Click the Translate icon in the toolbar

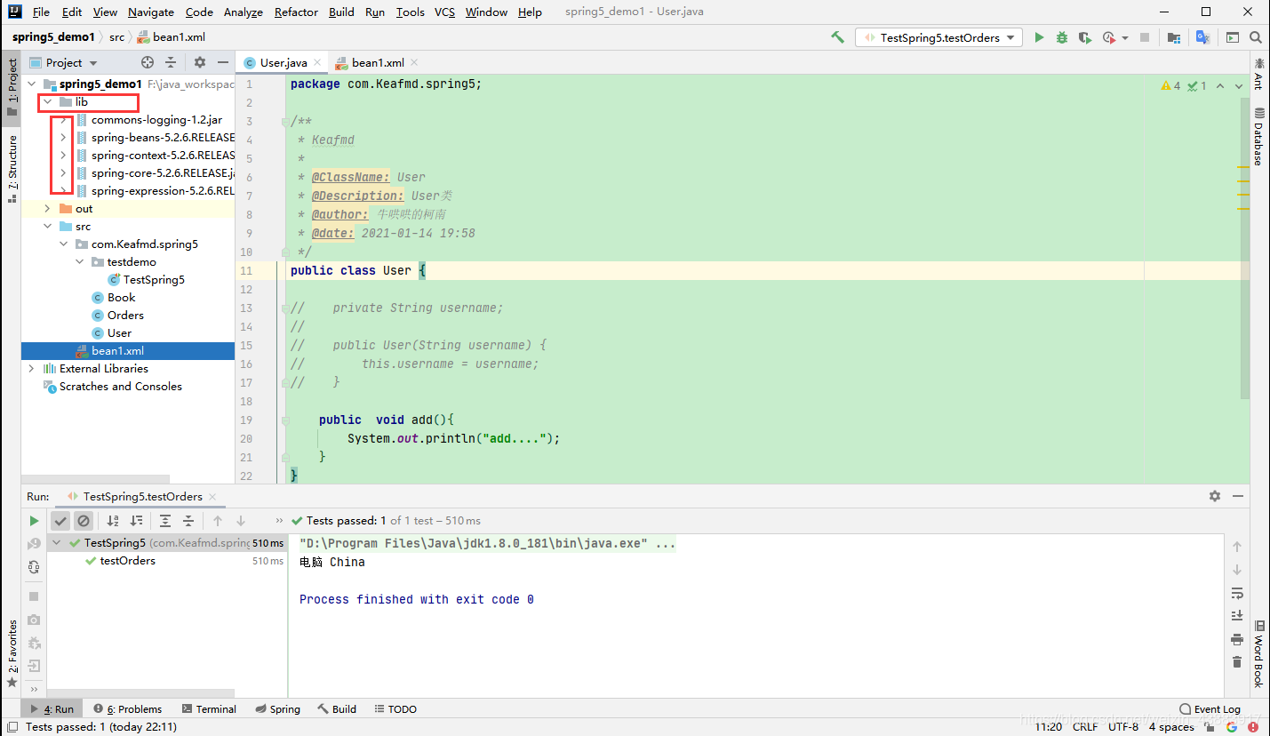[1202, 37]
